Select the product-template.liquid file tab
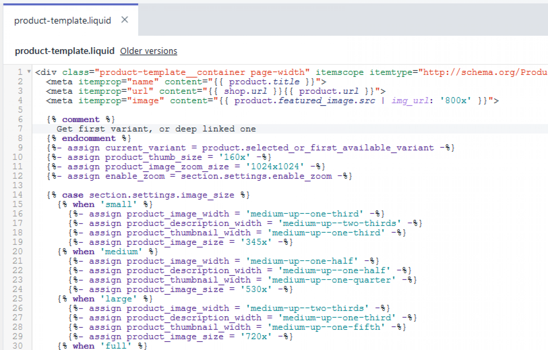Image resolution: width=548 pixels, height=350 pixels. tap(62, 21)
